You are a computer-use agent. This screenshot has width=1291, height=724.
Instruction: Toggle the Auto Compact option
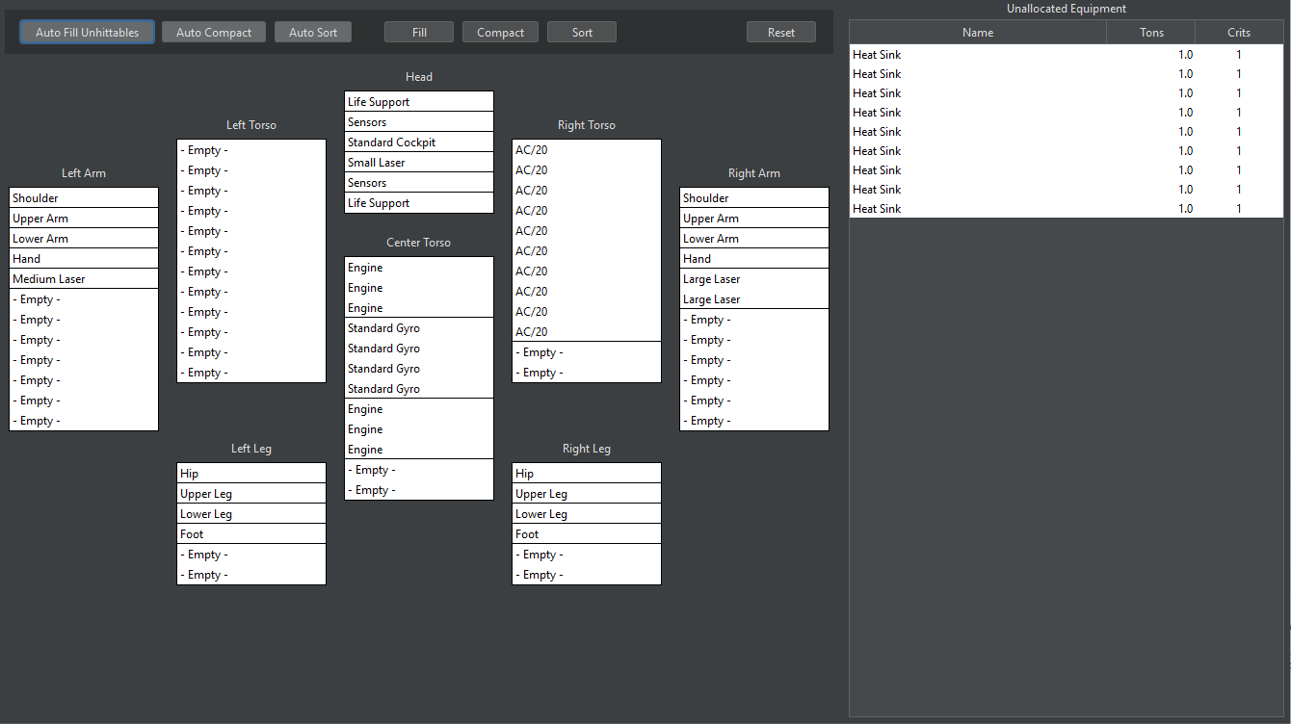(x=214, y=32)
